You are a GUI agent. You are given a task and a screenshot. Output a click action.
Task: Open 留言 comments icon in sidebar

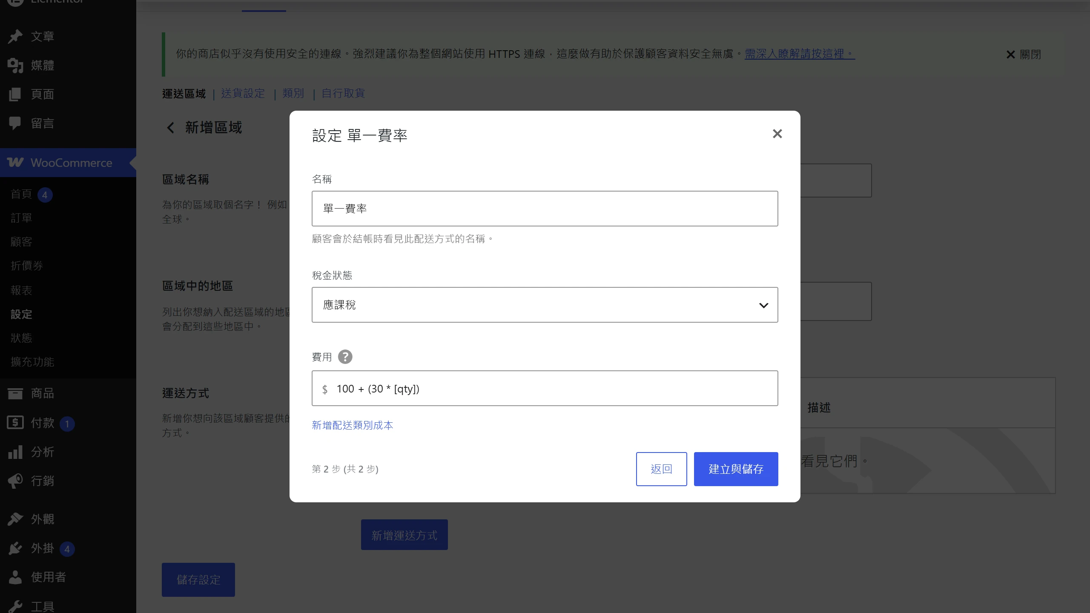pos(15,123)
